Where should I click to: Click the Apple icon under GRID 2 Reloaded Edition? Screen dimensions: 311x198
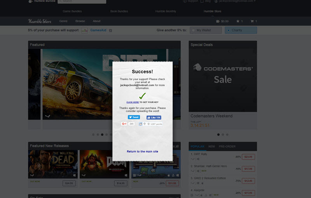point(202,183)
